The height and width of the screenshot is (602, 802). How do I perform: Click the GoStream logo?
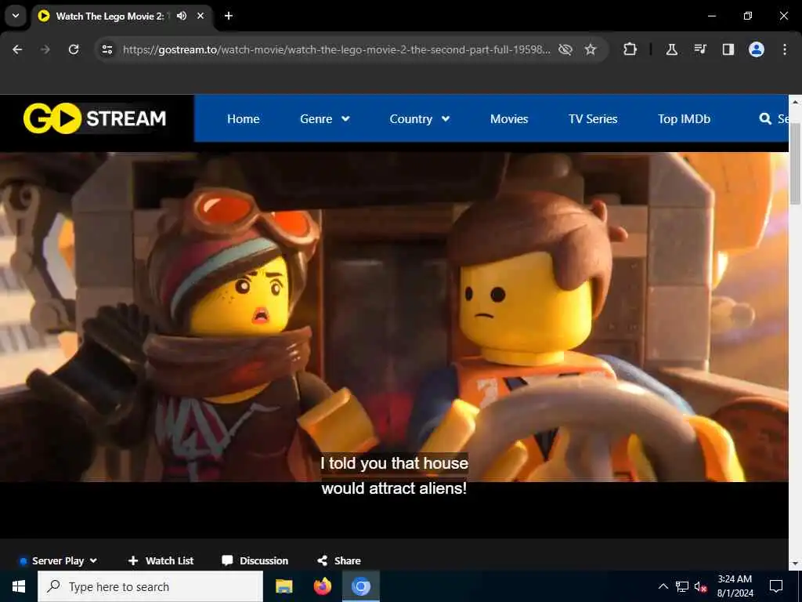pos(95,118)
